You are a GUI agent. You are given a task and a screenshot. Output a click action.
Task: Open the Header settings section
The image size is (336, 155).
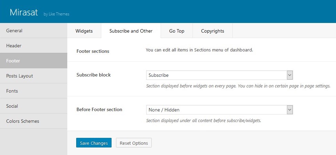(33, 46)
